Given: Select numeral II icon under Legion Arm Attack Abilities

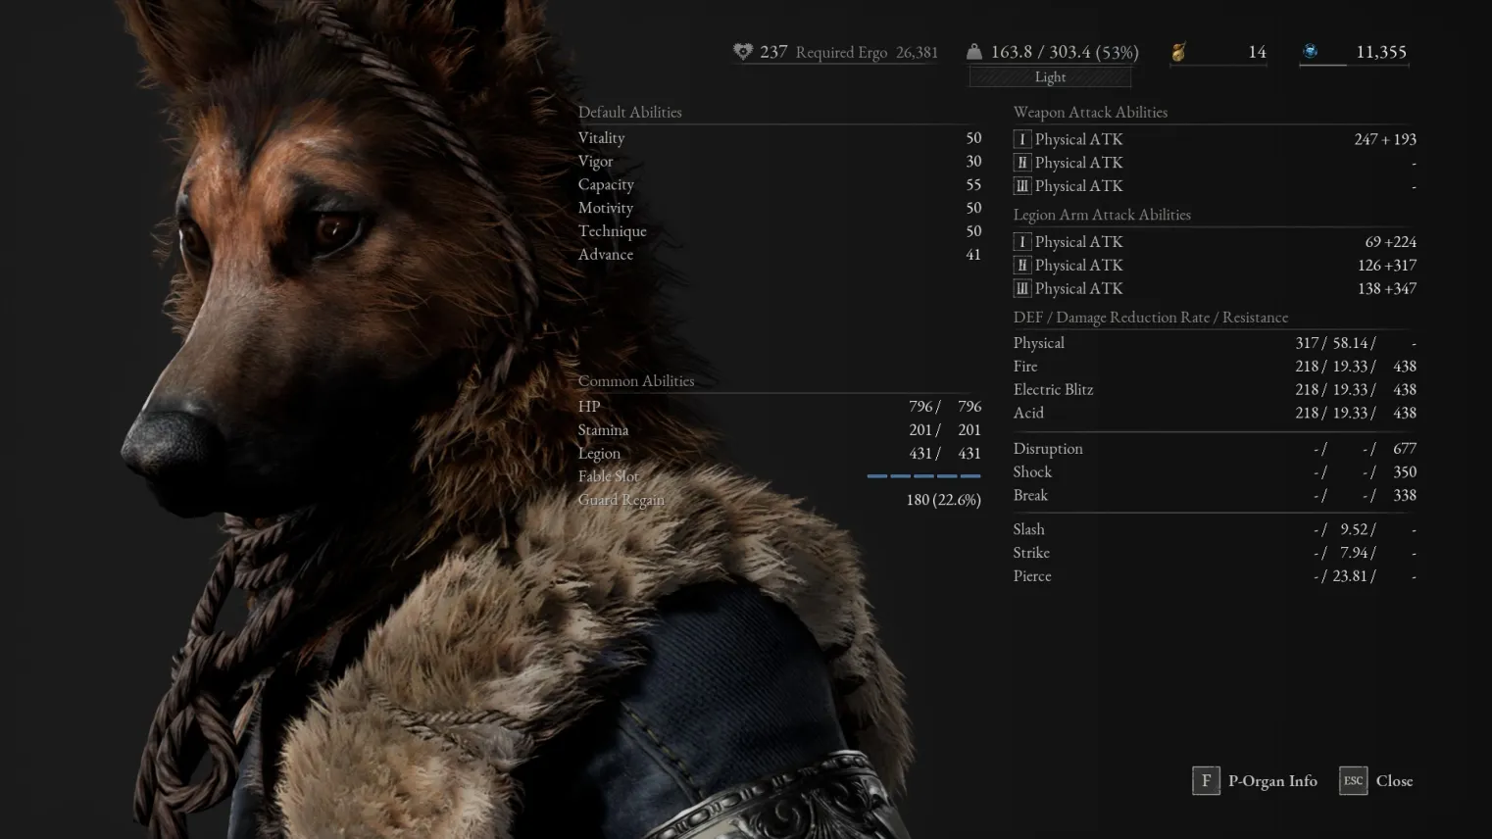Looking at the screenshot, I should click(1022, 266).
